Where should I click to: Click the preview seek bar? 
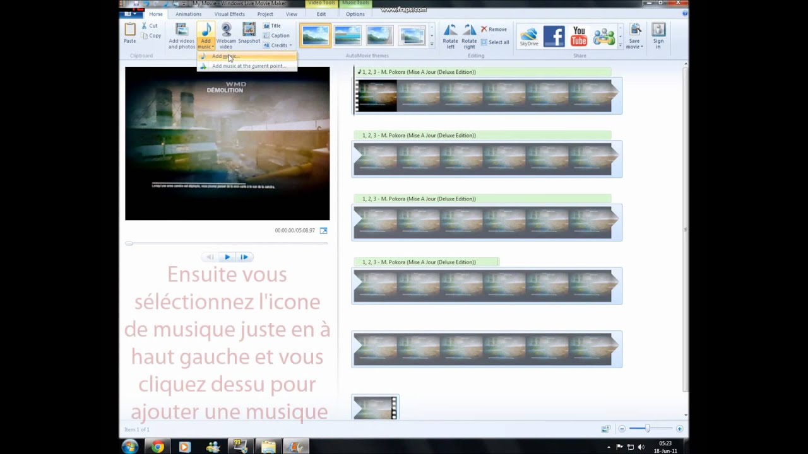(227, 243)
